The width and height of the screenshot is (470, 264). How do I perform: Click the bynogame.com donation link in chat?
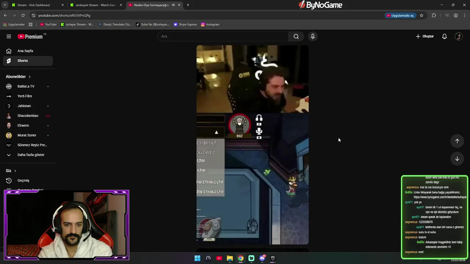coord(440,197)
